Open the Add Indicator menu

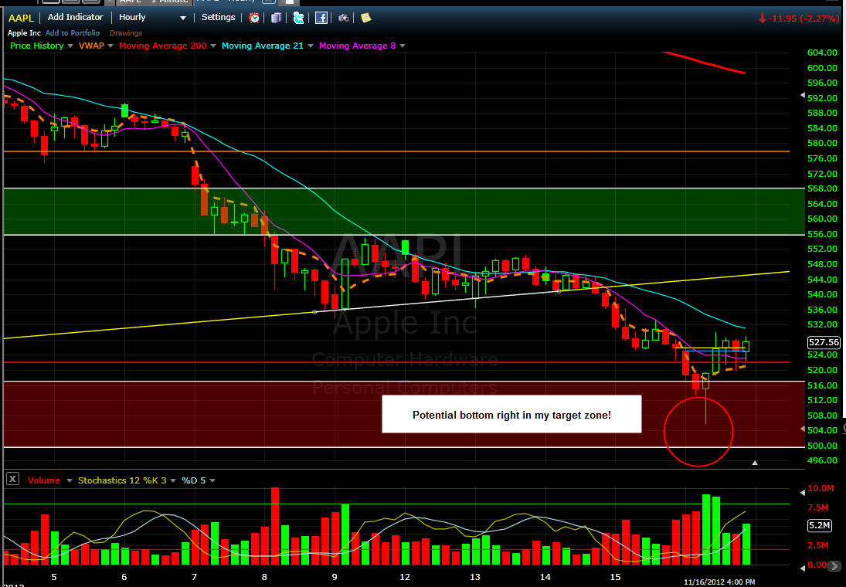75,17
